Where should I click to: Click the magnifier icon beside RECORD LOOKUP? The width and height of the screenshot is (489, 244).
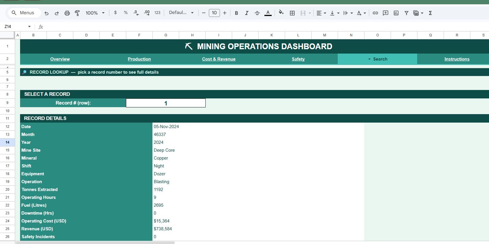click(x=24, y=72)
